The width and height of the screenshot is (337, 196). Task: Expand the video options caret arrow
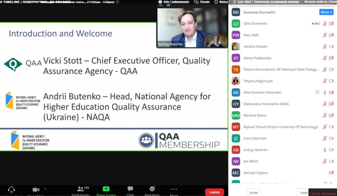[46, 189]
